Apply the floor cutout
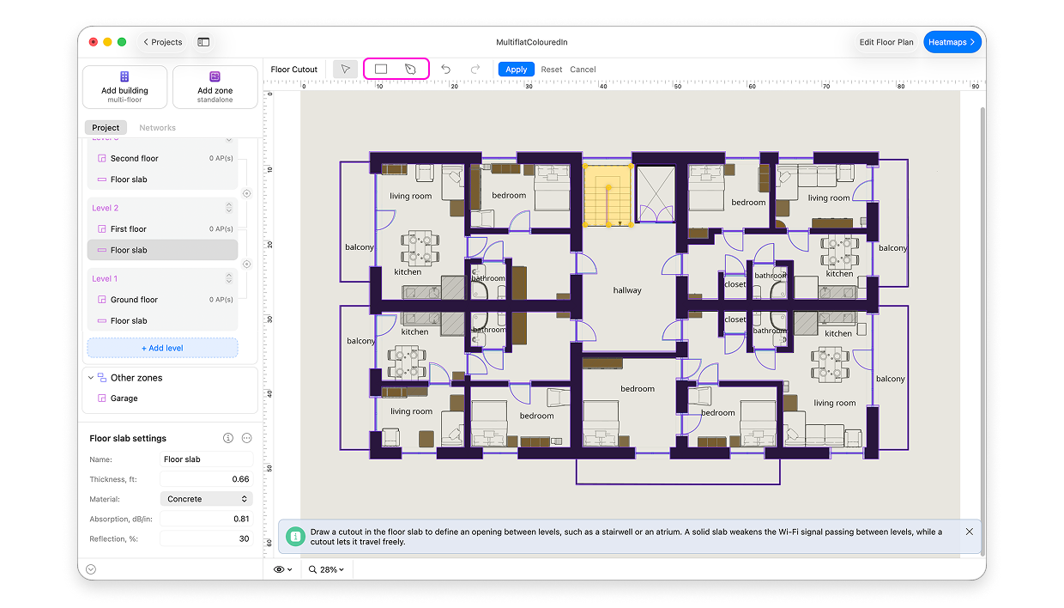This screenshot has width=1064, height=608. tap(517, 70)
